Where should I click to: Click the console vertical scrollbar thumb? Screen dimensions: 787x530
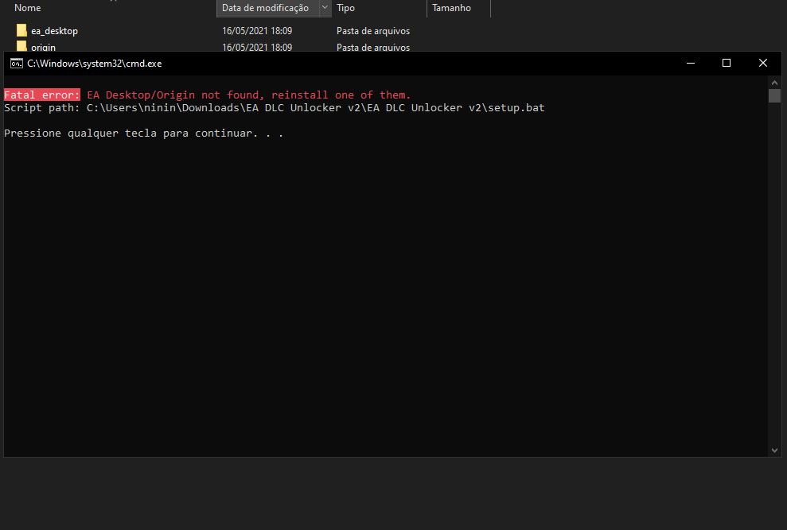tap(774, 96)
